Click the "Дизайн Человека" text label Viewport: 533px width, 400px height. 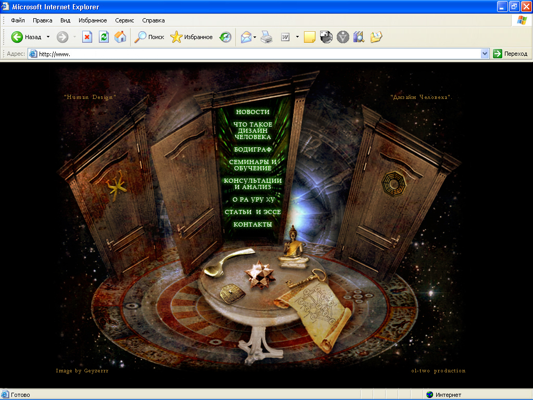(421, 97)
